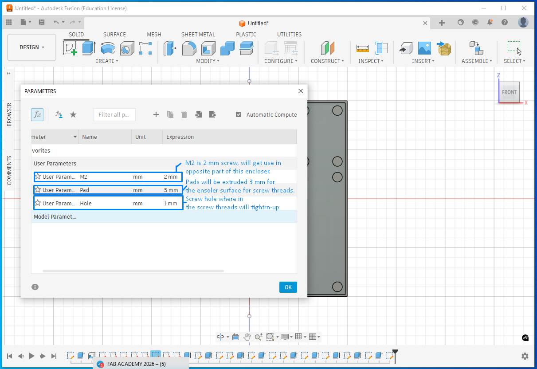Image resolution: width=537 pixels, height=369 pixels.
Task: Open the DESIGN workspace dropdown
Action: coord(32,47)
